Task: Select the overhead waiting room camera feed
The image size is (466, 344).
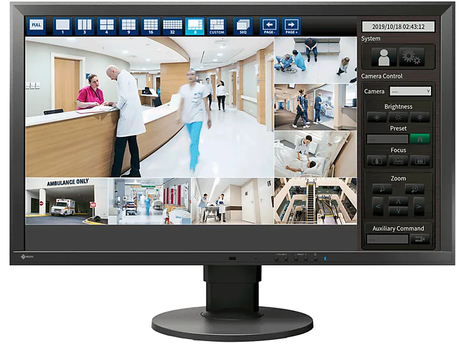Action: coord(315,60)
